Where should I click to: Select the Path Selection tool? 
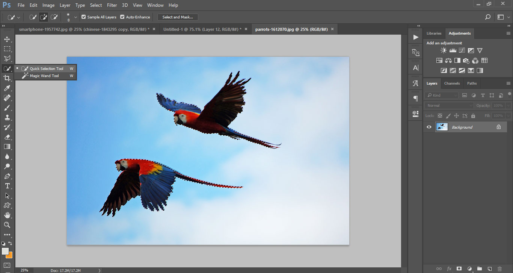coord(7,196)
